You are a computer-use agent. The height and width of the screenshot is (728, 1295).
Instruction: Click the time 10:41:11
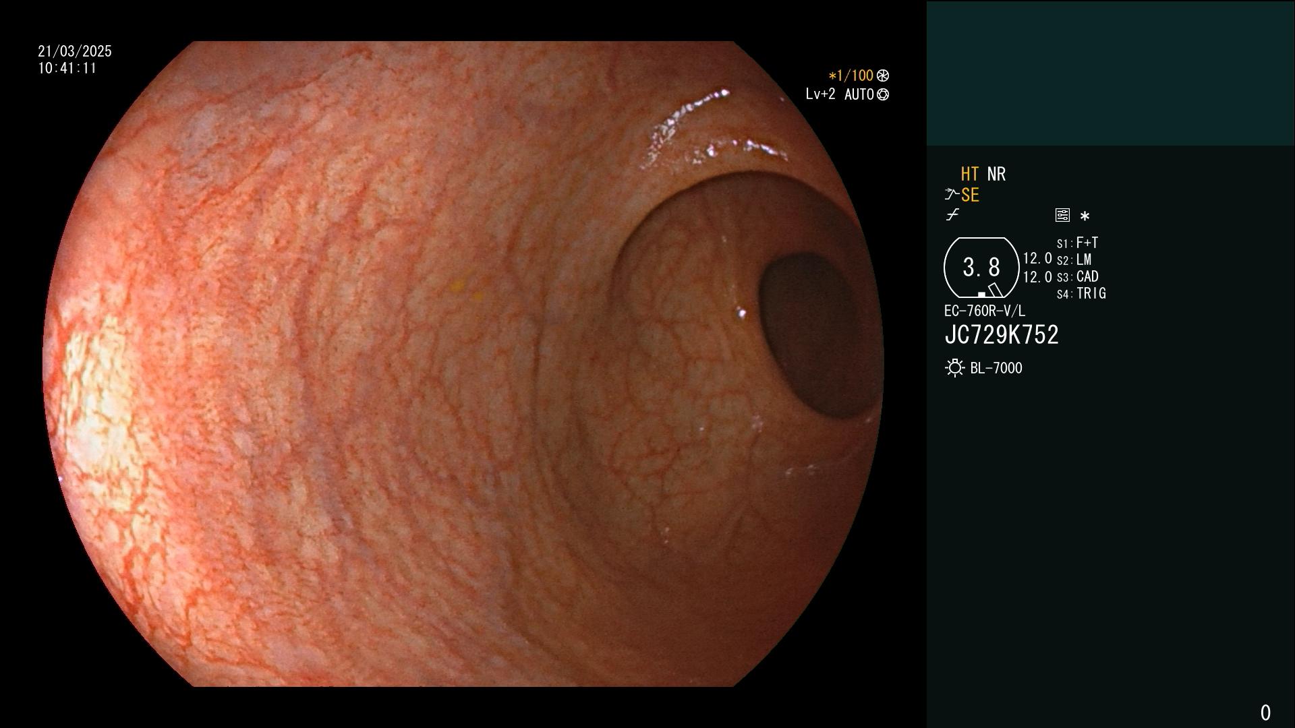(x=67, y=68)
